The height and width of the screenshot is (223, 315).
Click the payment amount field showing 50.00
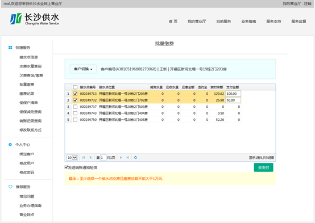pyautogui.click(x=233, y=100)
